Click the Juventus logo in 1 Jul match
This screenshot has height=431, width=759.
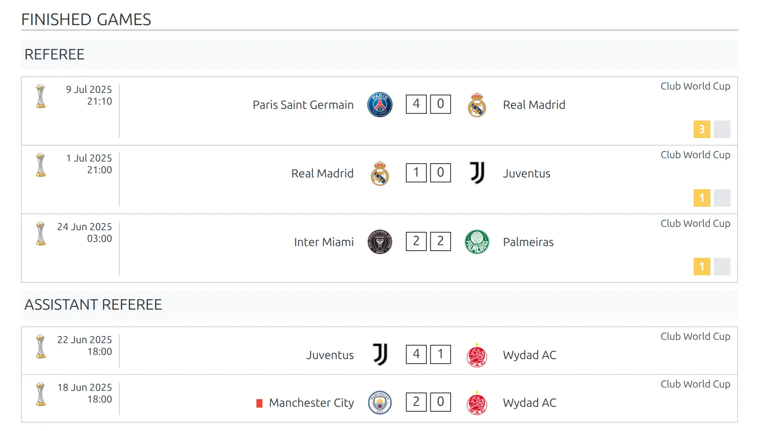tap(477, 173)
